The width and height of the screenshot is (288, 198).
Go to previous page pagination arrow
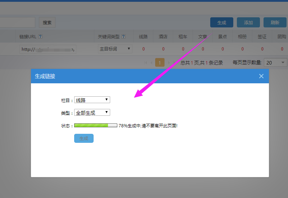pyautogui.click(x=152, y=63)
